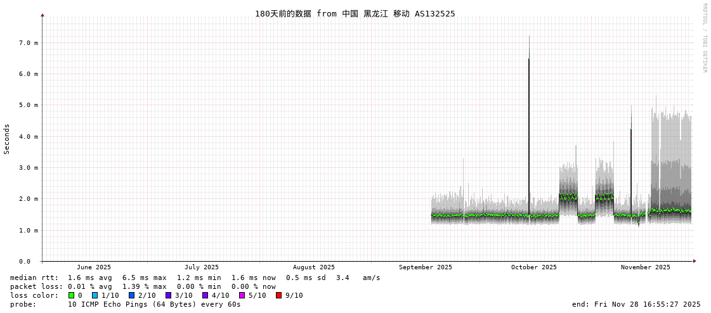Click the purple 3/10 loss swatch
The width and height of the screenshot is (711, 313).
[x=169, y=295]
